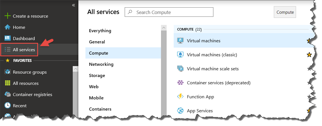Select the Everything category
The height and width of the screenshot is (126, 322).
[100, 31]
